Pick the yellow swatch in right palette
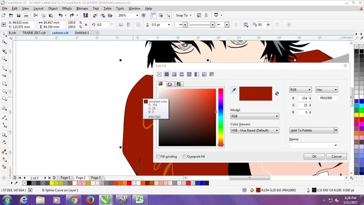The image size is (364, 205). point(357,115)
